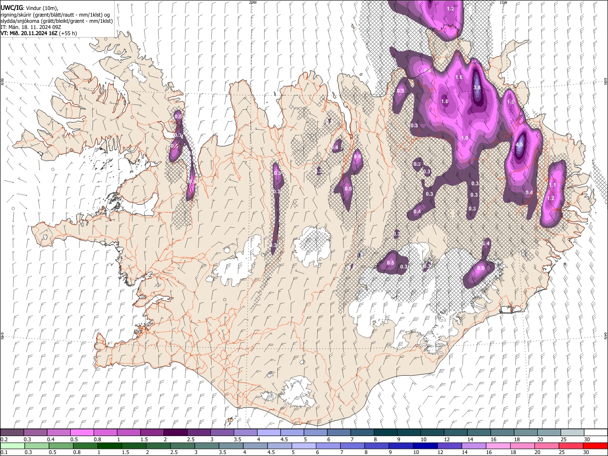This screenshot has width=608, height=456.
Task: Pick the bright magenta 0.5 snow legend swatch
Action: pos(82,433)
